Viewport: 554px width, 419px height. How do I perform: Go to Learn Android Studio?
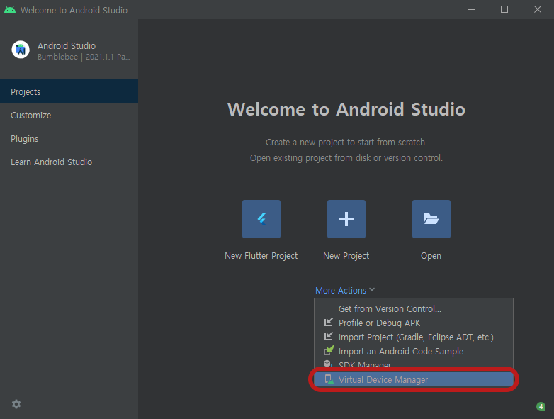tap(69, 162)
